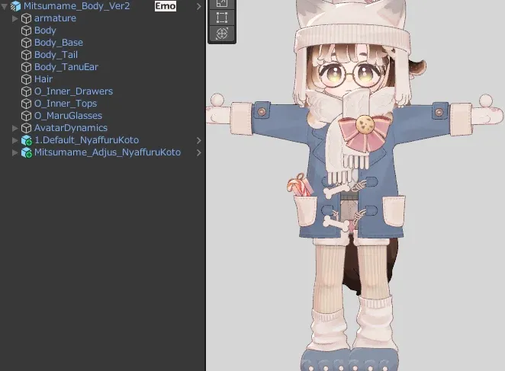
Task: Expand the 1.Default_NyaffuruKoto prefab
Action: click(x=14, y=141)
